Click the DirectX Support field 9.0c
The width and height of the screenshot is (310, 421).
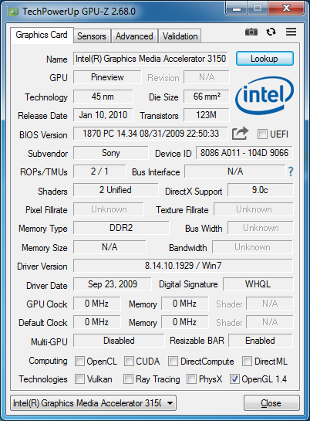click(261, 190)
